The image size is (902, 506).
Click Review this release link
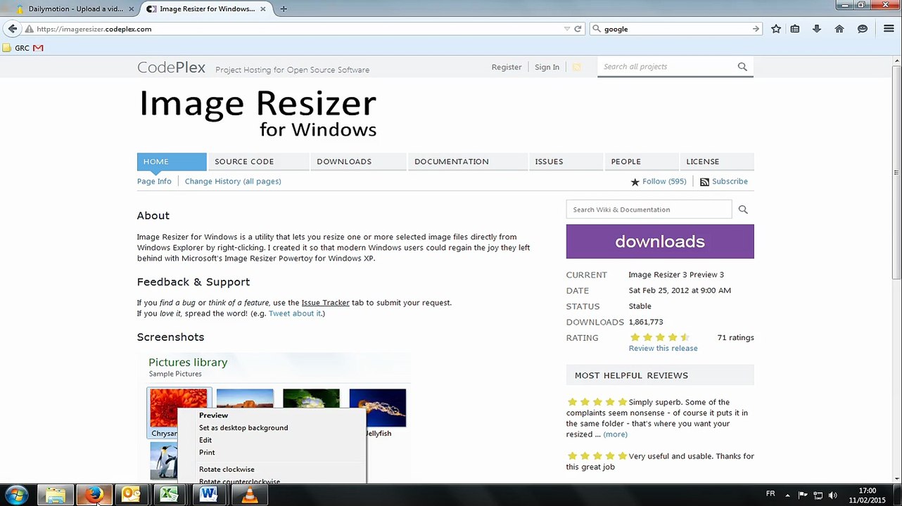pos(663,349)
